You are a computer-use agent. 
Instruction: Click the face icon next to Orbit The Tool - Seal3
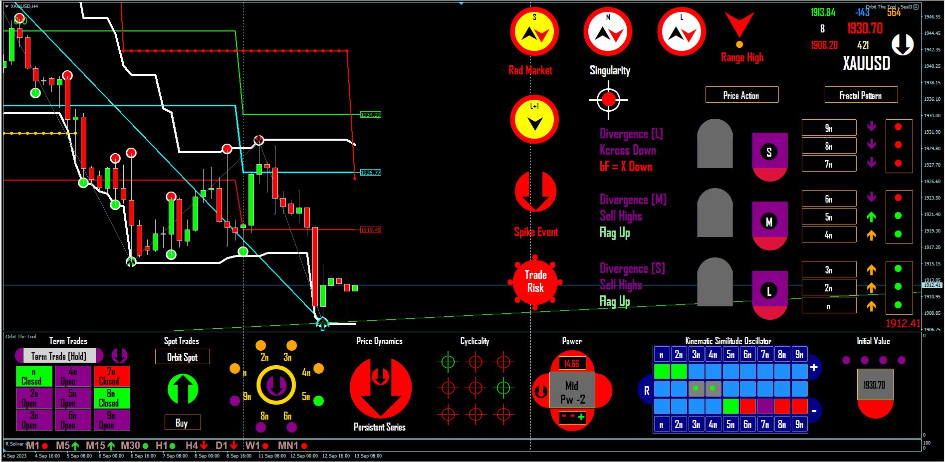pyautogui.click(x=916, y=7)
